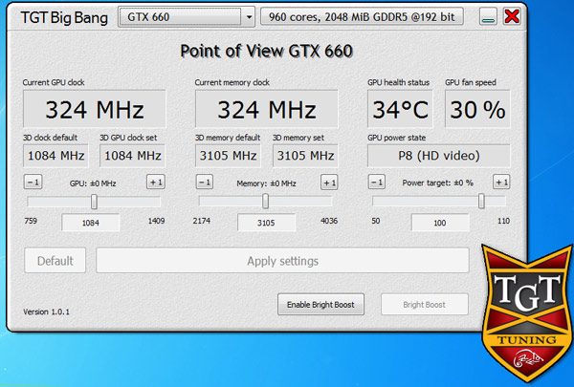Minimize the TGT Big Bang window
The image size is (574, 387).
(x=489, y=16)
